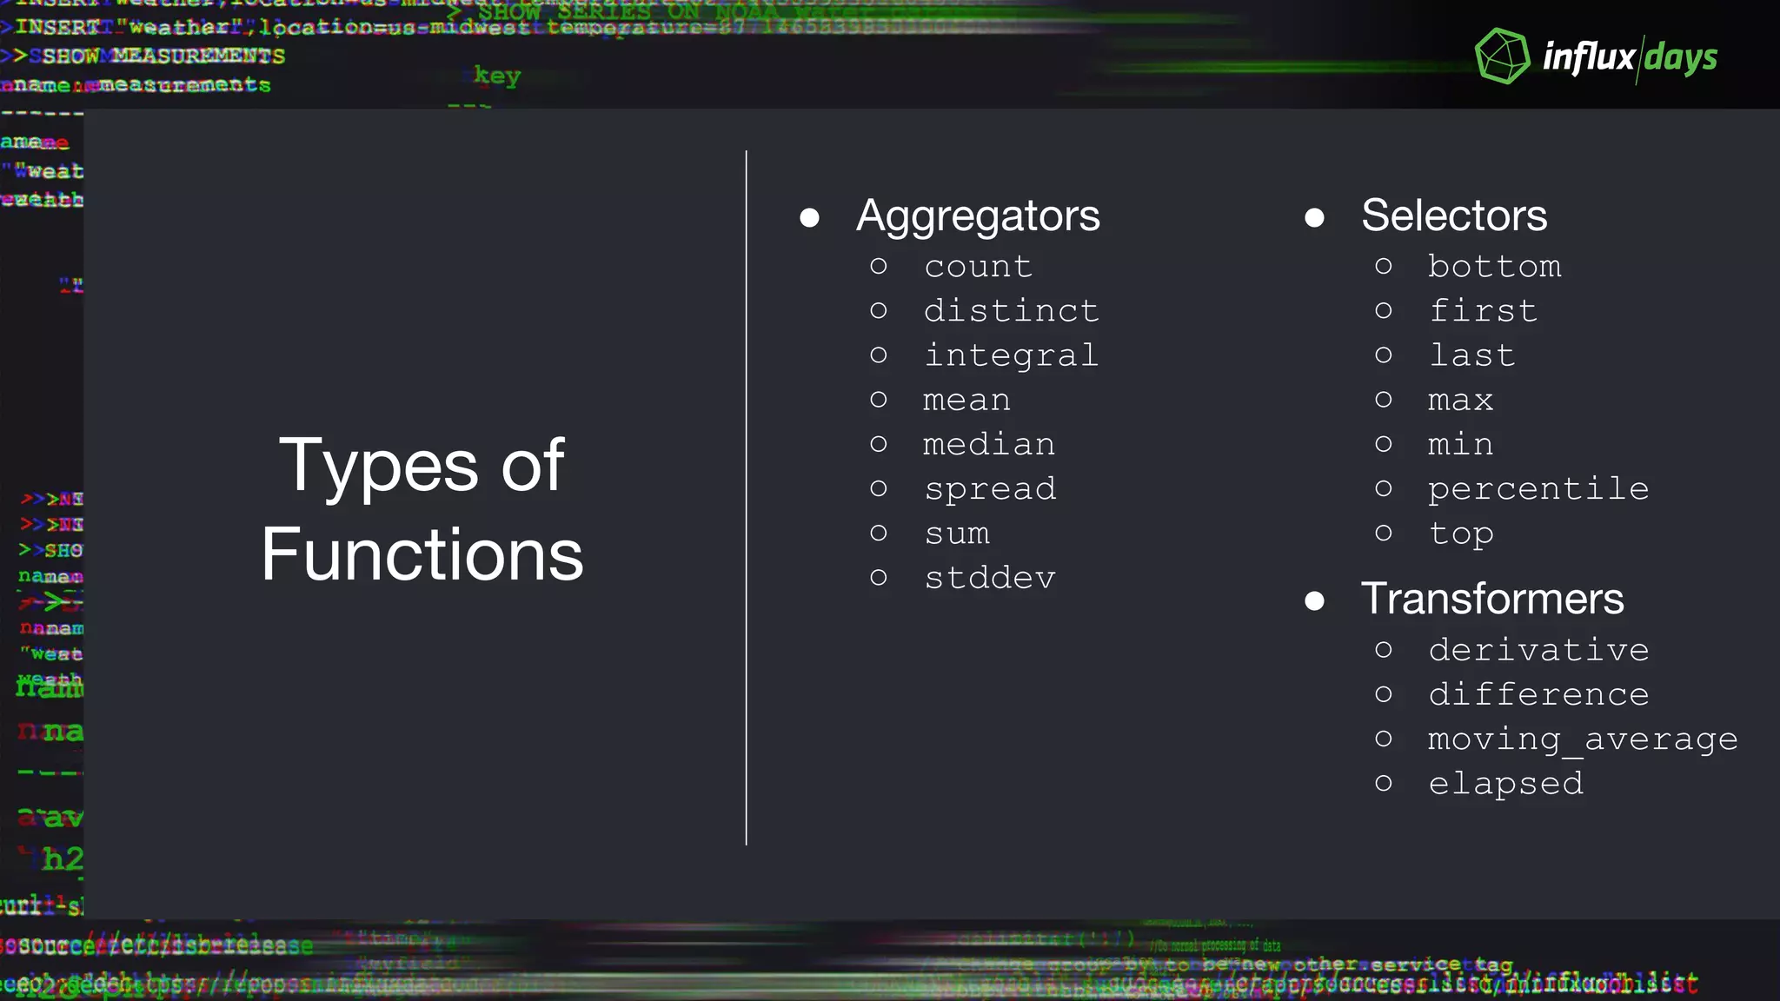Click the 'median' aggregator item
The image size is (1780, 1001).
pos(989,444)
